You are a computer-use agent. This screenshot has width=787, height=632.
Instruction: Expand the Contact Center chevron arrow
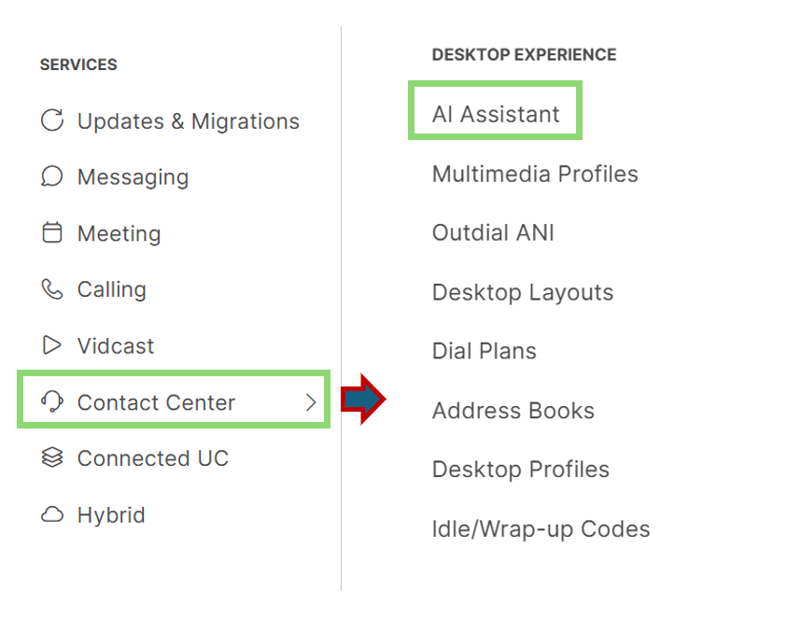tap(311, 402)
